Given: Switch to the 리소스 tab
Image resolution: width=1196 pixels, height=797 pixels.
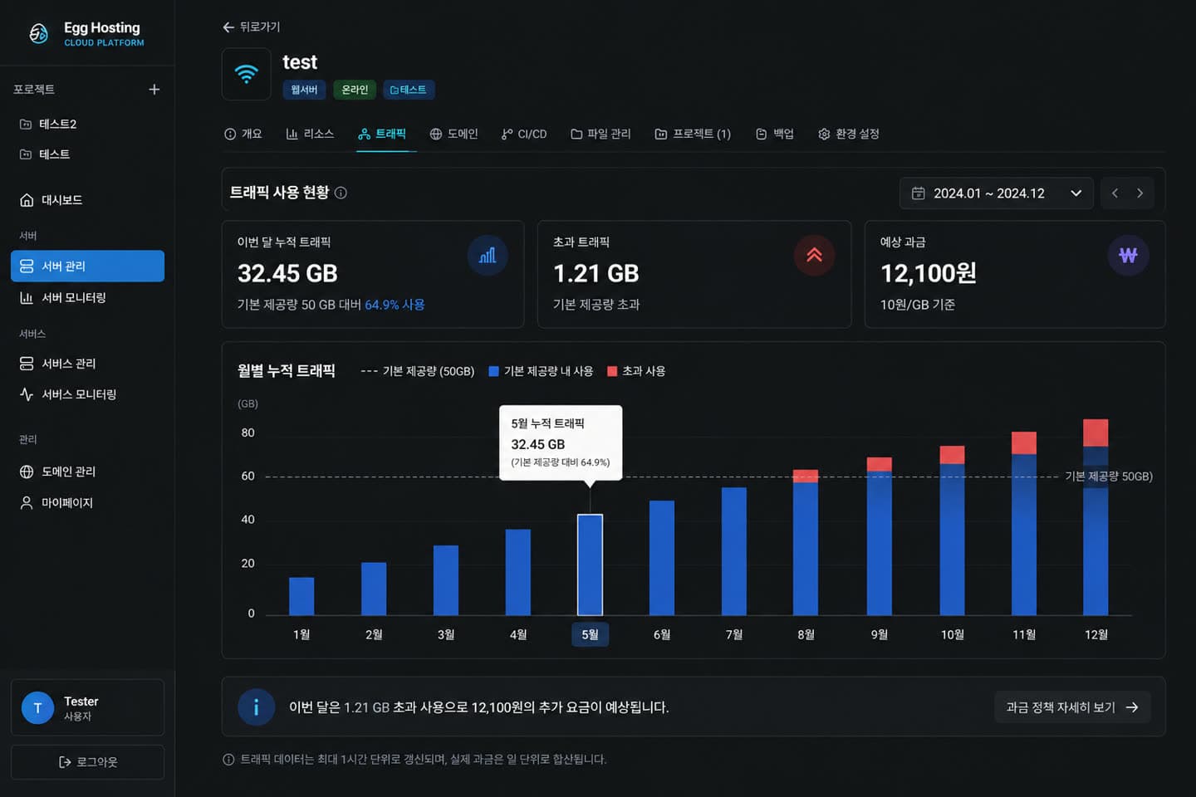Looking at the screenshot, I should tap(310, 134).
